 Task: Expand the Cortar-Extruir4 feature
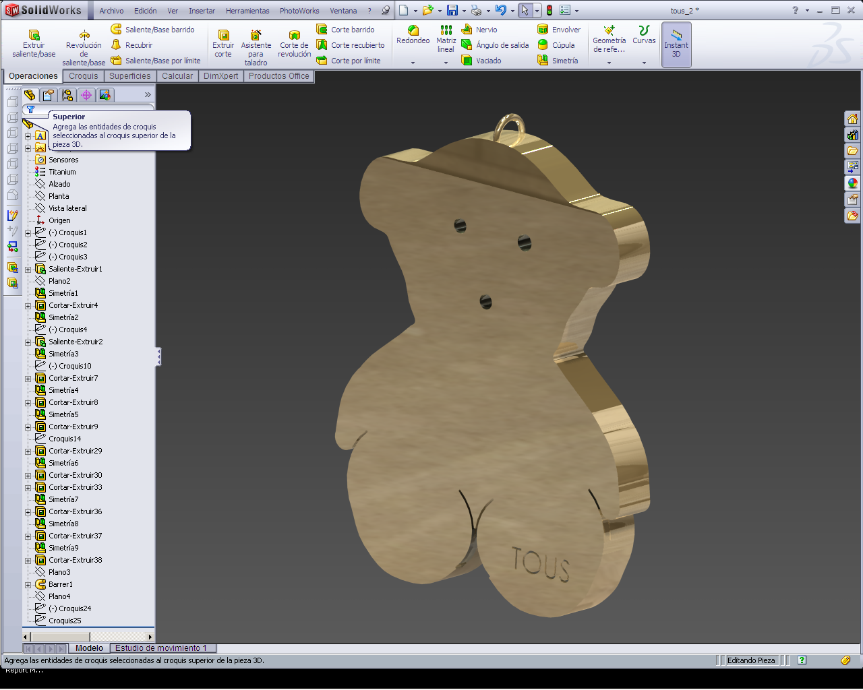point(28,306)
